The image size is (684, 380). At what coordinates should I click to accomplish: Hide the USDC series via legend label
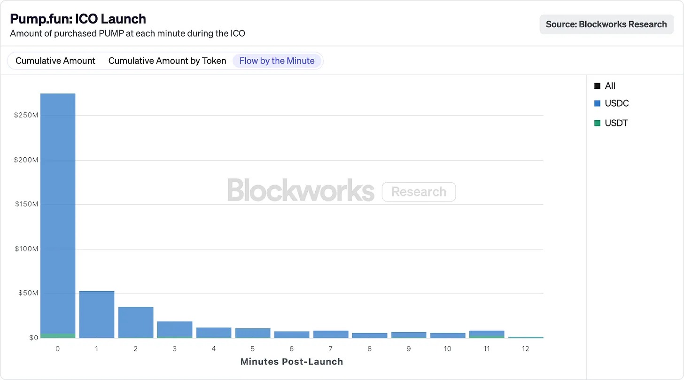point(616,103)
